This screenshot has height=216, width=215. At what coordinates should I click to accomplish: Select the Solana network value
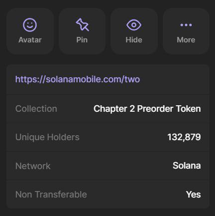[x=187, y=166]
